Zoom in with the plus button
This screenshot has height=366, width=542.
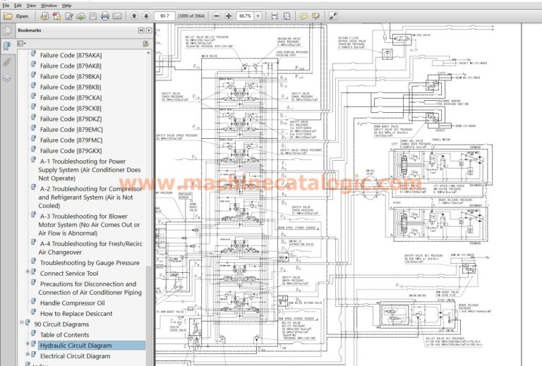(229, 16)
